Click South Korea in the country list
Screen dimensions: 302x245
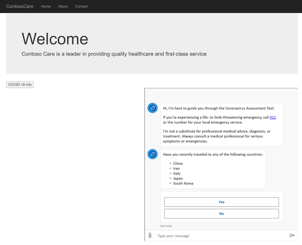coord(183,183)
